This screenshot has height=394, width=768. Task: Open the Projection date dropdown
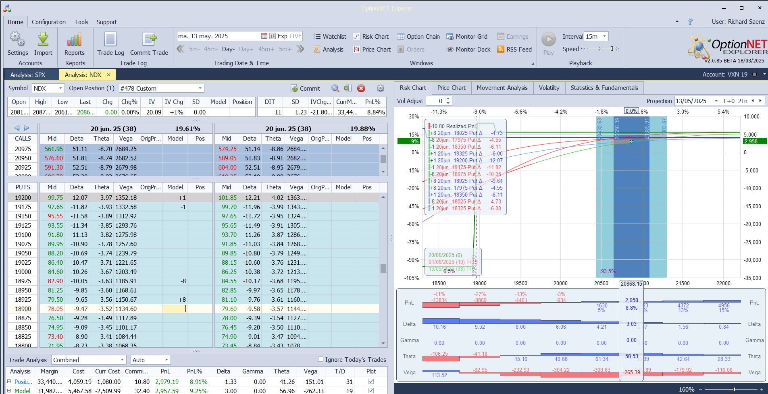pyautogui.click(x=716, y=101)
